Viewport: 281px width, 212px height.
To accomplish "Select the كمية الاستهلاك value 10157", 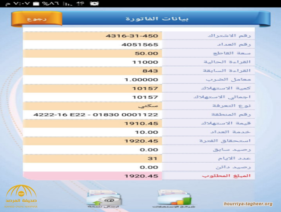I will 145,88.
